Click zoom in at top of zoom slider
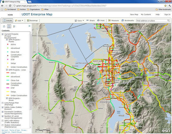This screenshot has height=134, width=172. click(37, 28)
